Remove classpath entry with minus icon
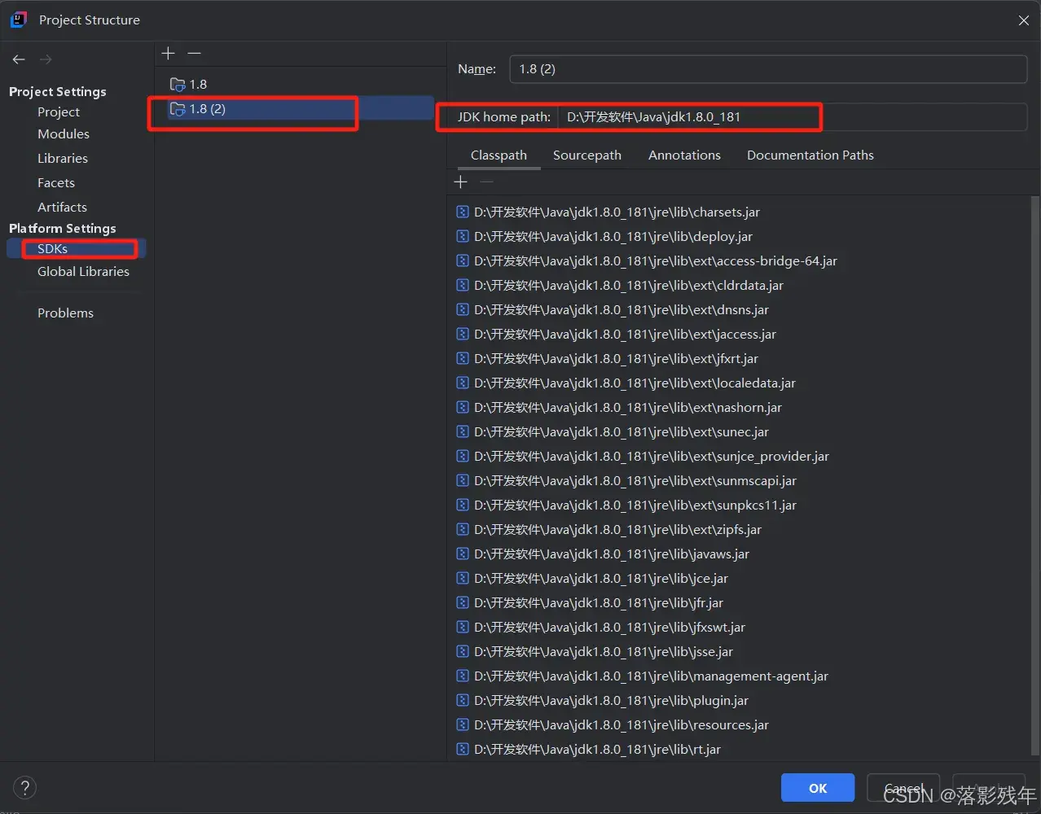The height and width of the screenshot is (814, 1041). [x=486, y=182]
